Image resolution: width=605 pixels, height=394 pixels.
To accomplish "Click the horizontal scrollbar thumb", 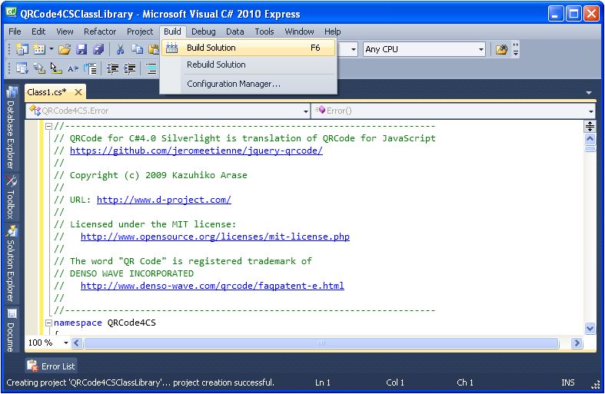I will point(321,343).
